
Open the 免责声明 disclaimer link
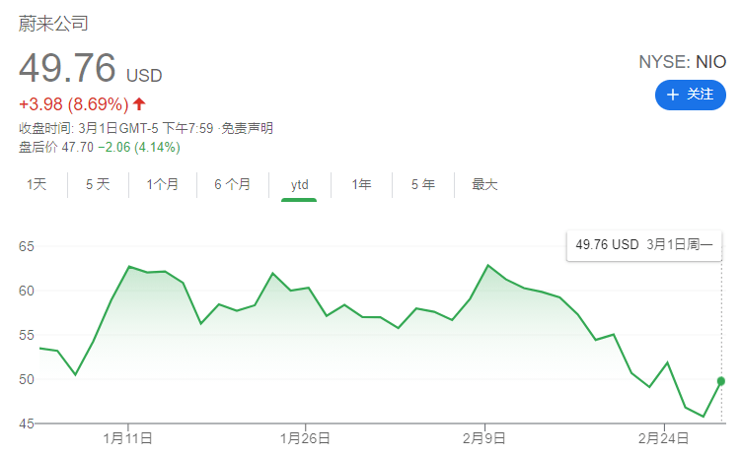tap(247, 128)
